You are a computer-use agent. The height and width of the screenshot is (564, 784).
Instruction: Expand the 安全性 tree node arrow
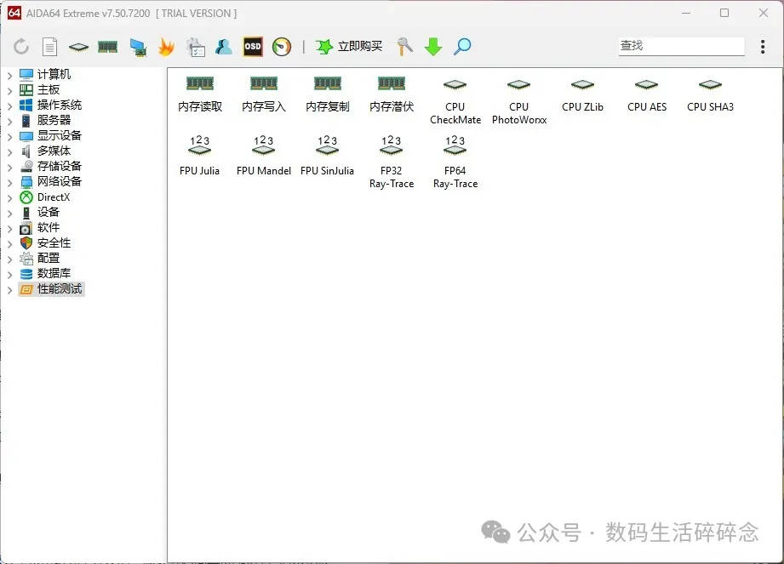[x=9, y=244]
